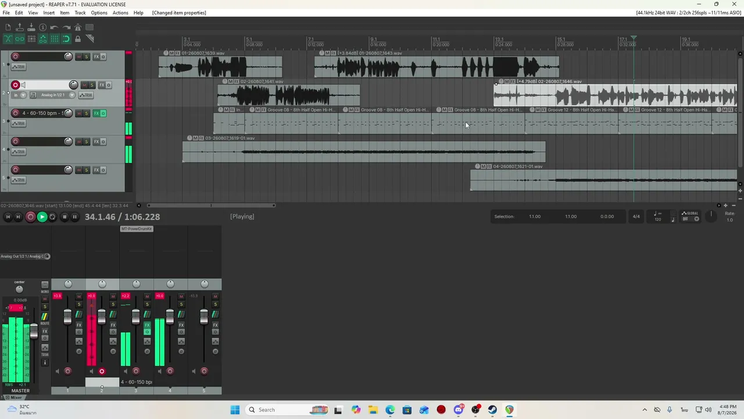Open Steam from the taskbar
Viewport: 744px width, 419px height.
[x=492, y=410]
